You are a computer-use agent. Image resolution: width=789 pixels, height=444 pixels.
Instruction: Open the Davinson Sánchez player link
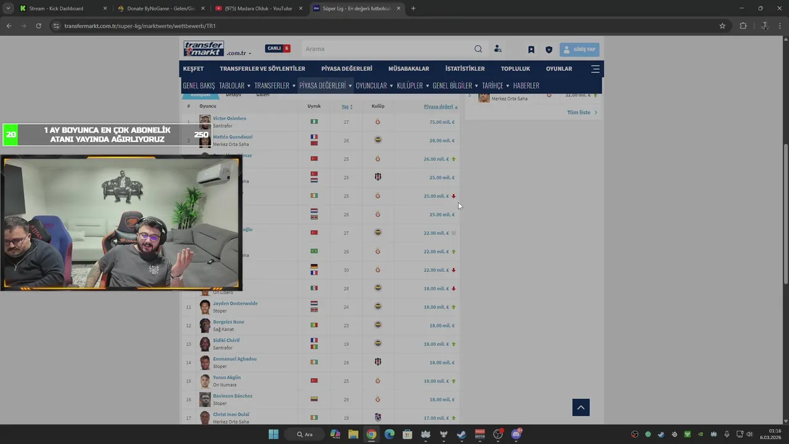232,396
